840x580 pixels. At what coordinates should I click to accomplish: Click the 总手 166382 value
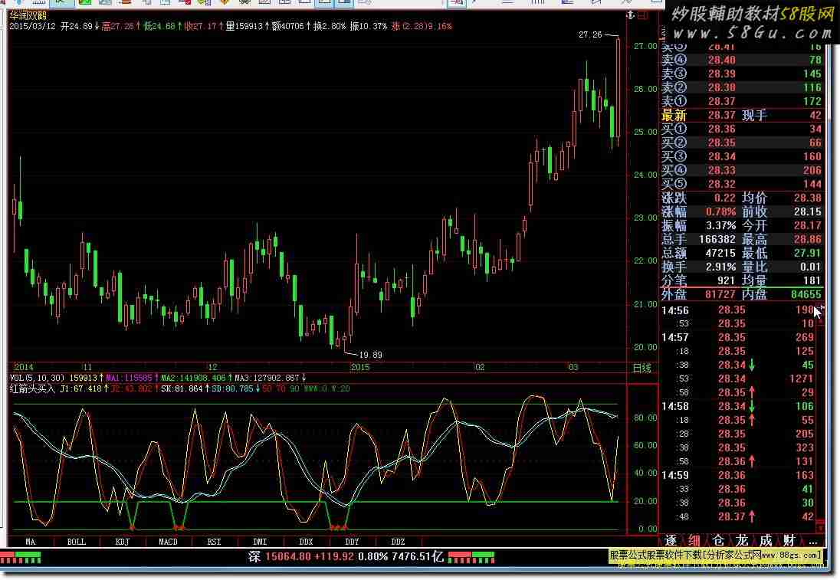click(x=717, y=239)
